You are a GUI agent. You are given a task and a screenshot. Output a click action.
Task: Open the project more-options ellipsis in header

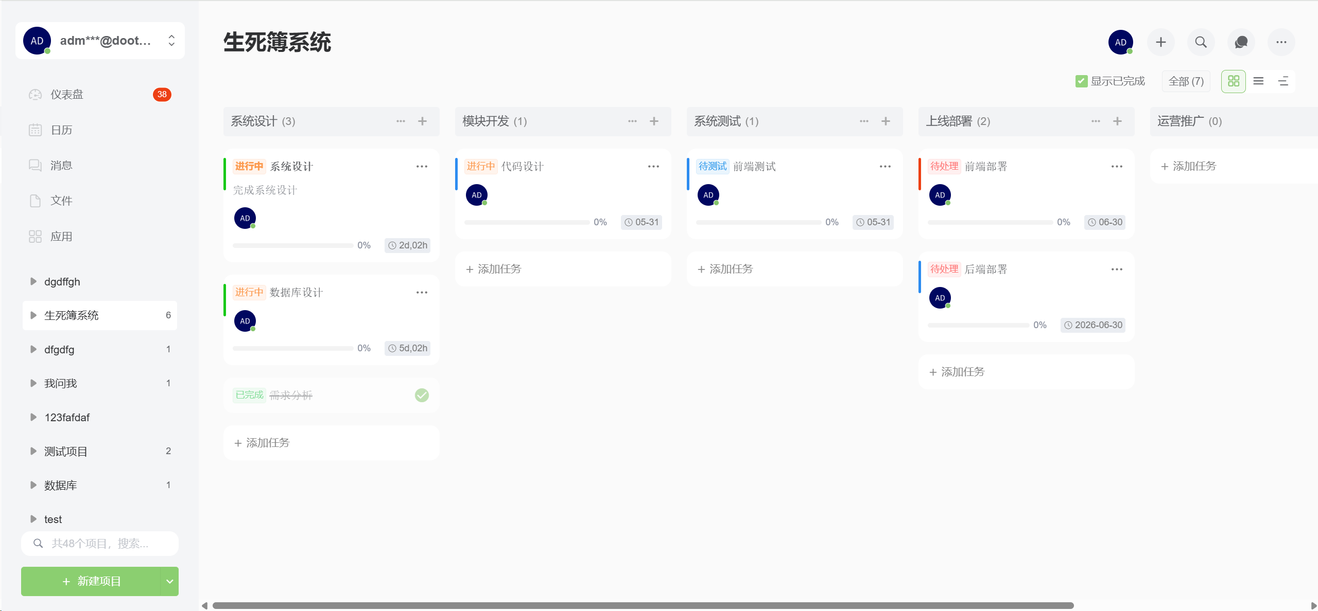(x=1281, y=42)
